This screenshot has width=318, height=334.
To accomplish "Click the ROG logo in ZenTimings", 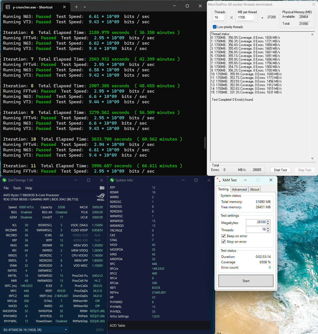I will pyautogui.click(x=101, y=197).
